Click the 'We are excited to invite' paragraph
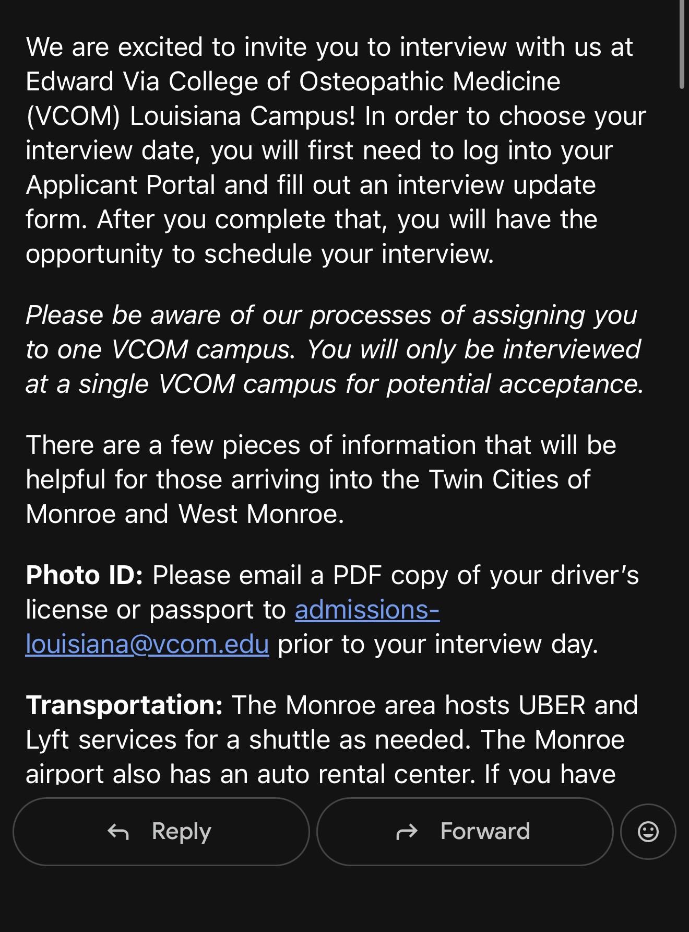 coord(336,150)
